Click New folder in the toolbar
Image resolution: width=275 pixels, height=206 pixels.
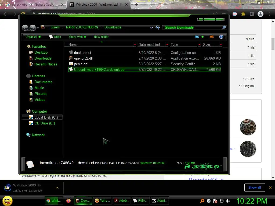[x=101, y=37]
